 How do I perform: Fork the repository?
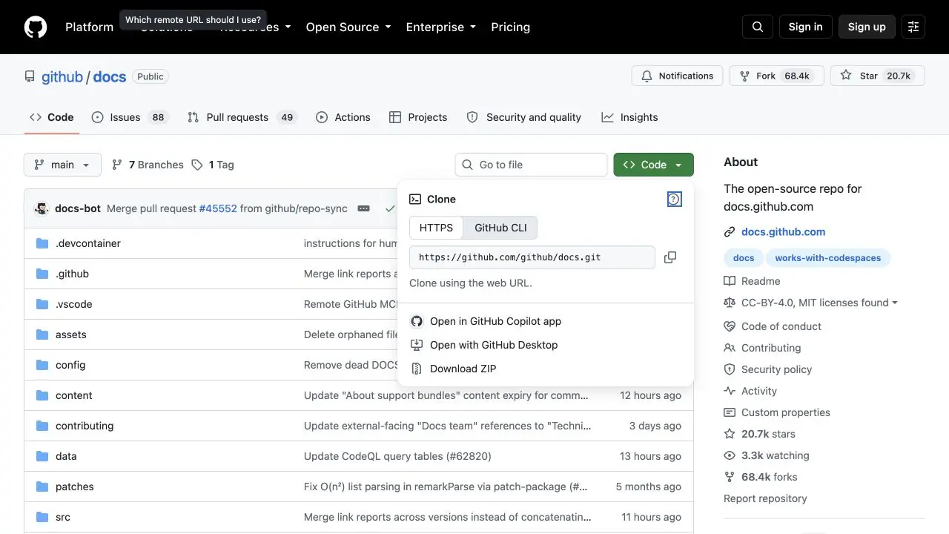(776, 76)
